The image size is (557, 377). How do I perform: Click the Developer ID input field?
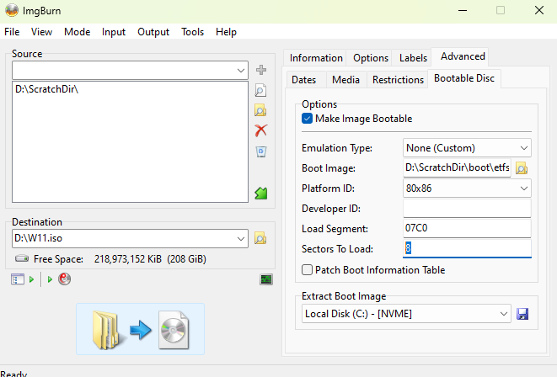tap(466, 209)
